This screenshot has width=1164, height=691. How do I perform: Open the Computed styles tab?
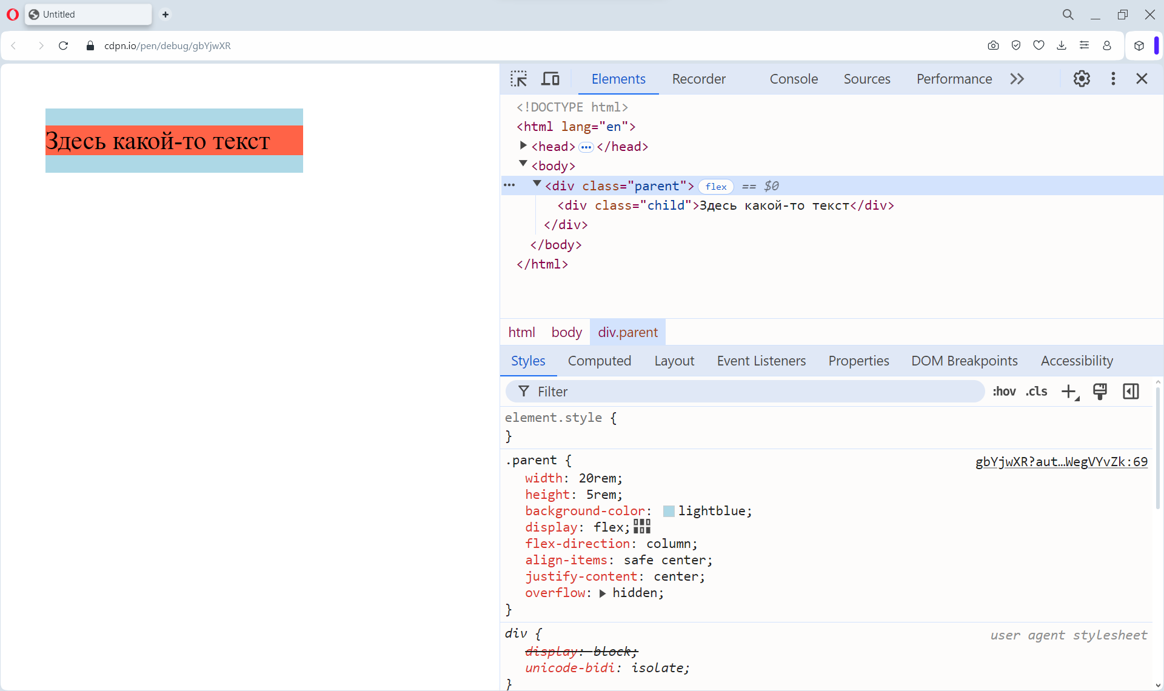click(x=599, y=361)
